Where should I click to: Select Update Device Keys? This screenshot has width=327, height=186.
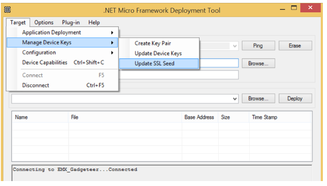point(159,53)
